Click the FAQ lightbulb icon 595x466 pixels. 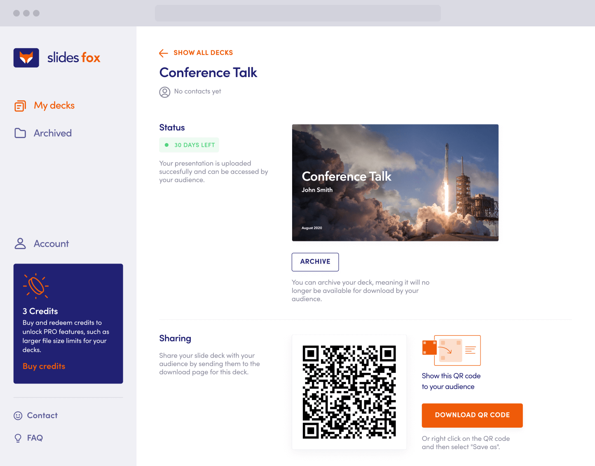click(18, 438)
